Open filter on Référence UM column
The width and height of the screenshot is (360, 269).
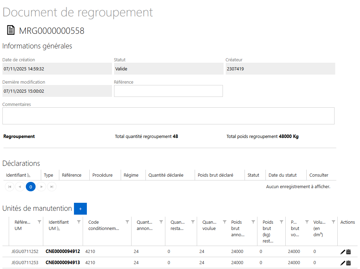[x=39, y=222]
